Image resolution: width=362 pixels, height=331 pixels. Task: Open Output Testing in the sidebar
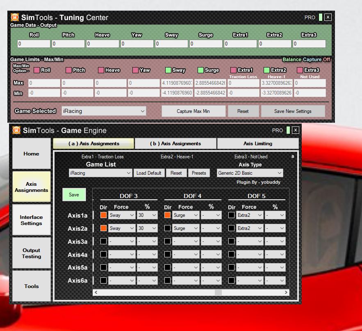pyautogui.click(x=32, y=253)
